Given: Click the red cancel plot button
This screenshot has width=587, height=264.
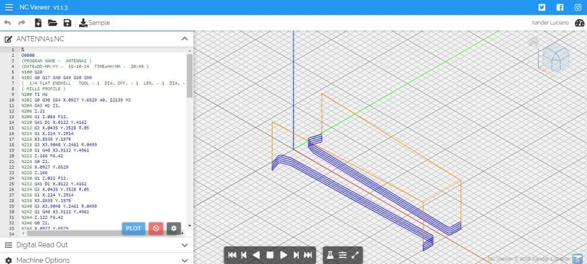Looking at the screenshot, I should click(x=156, y=228).
